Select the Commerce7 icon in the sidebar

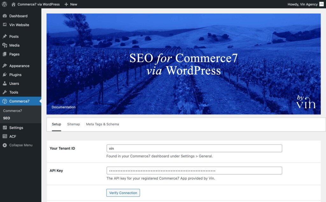(5, 101)
